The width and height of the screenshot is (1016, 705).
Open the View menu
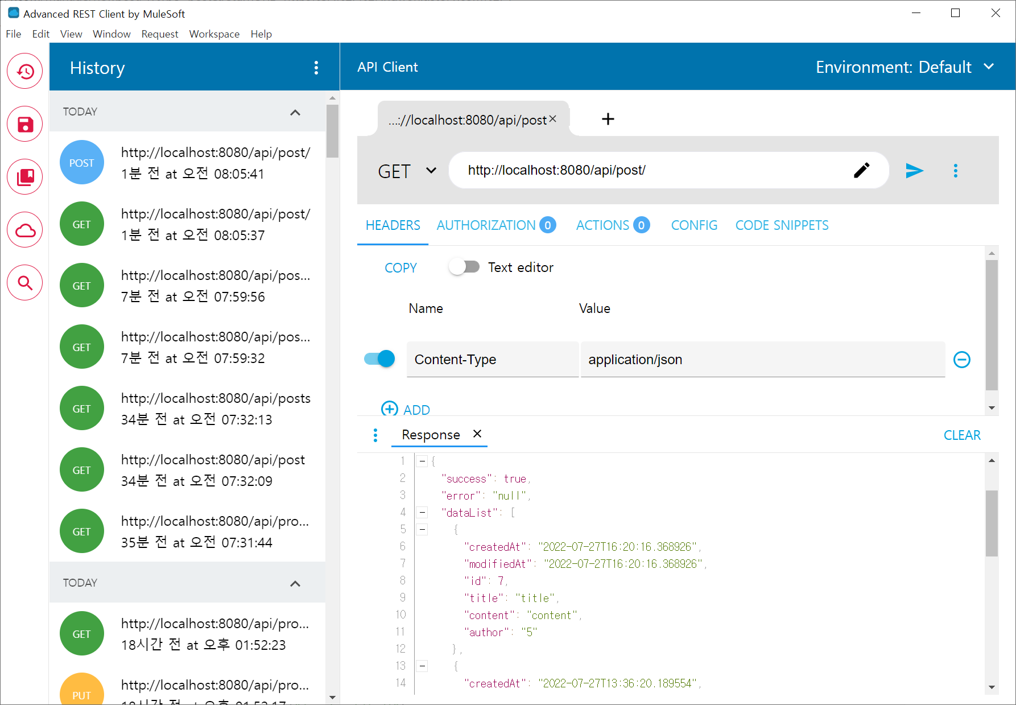[71, 34]
